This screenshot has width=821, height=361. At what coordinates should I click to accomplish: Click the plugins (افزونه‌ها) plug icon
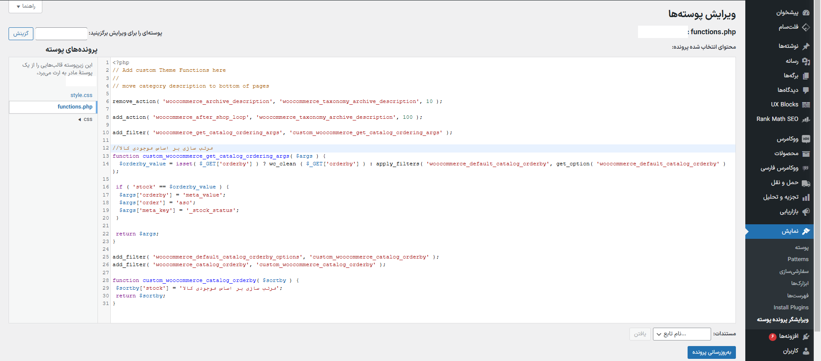[x=806, y=336]
